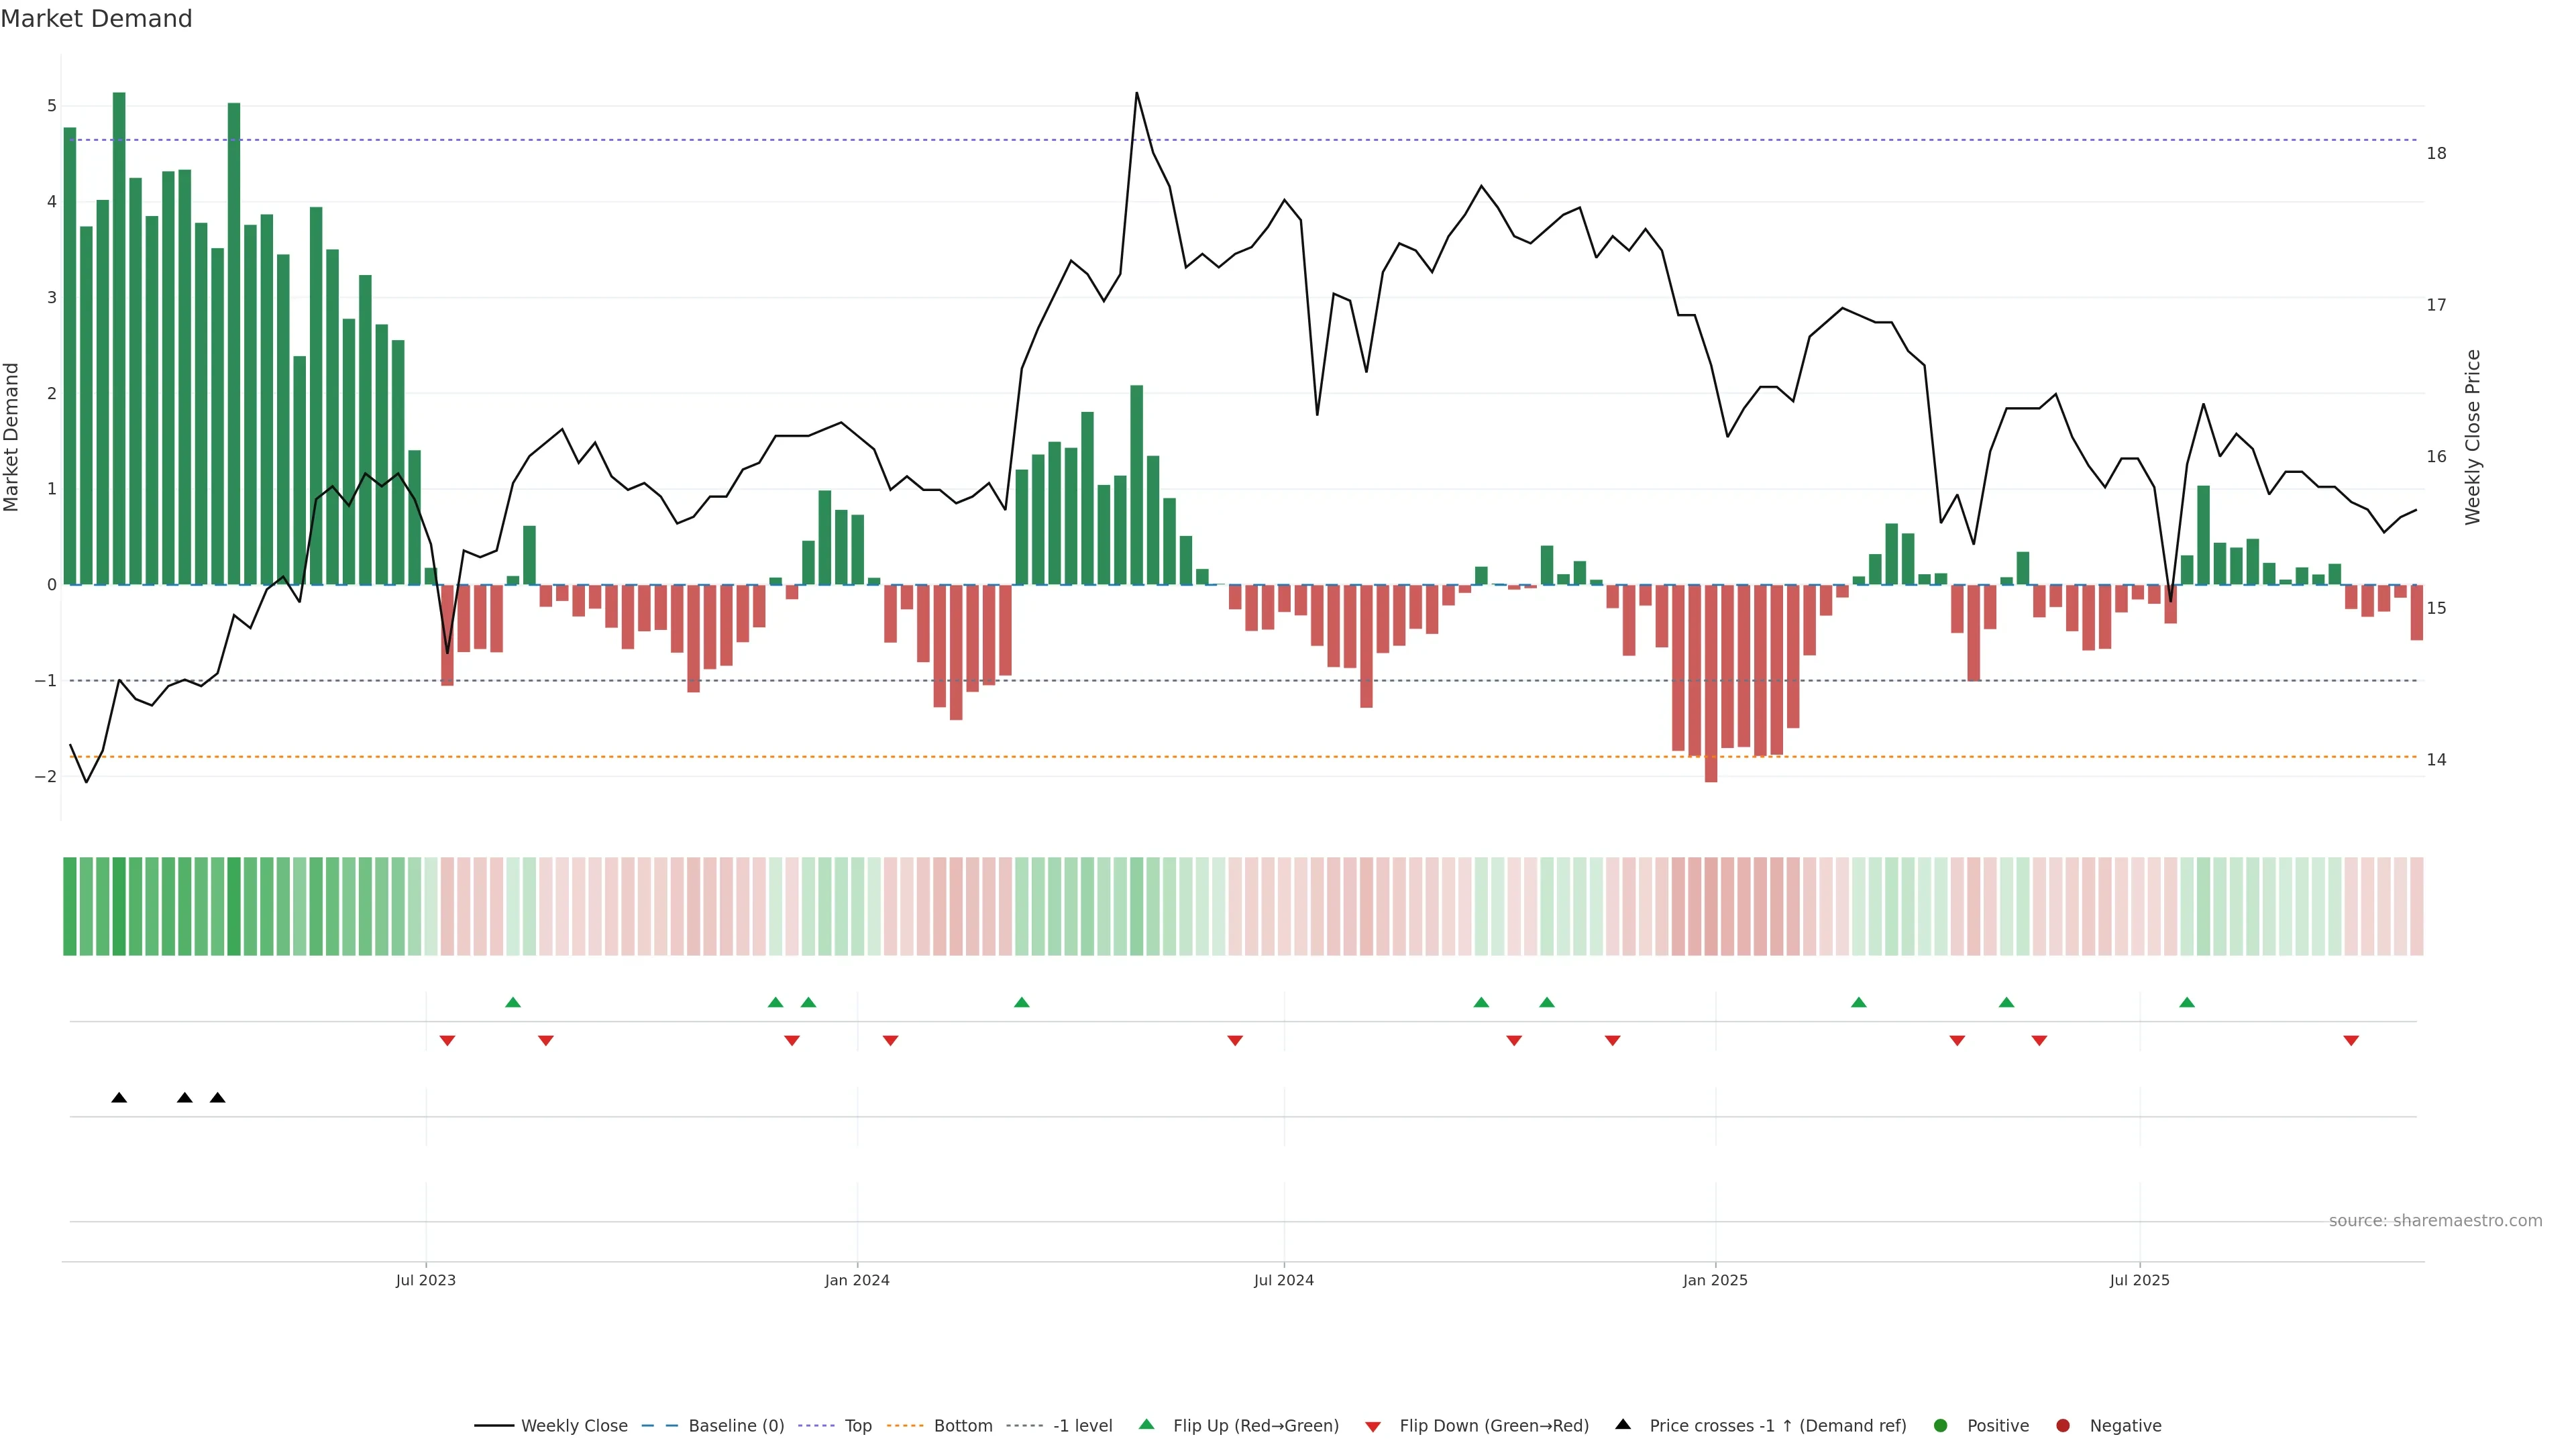Click green flip-up marker before Jul 2025
The width and height of the screenshot is (2576, 1449).
click(2006, 1002)
